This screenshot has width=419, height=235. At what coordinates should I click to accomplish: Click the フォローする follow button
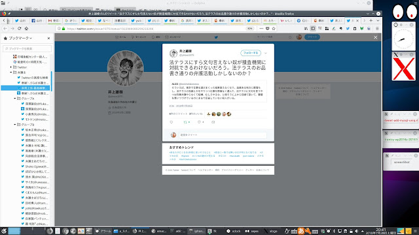point(251,53)
